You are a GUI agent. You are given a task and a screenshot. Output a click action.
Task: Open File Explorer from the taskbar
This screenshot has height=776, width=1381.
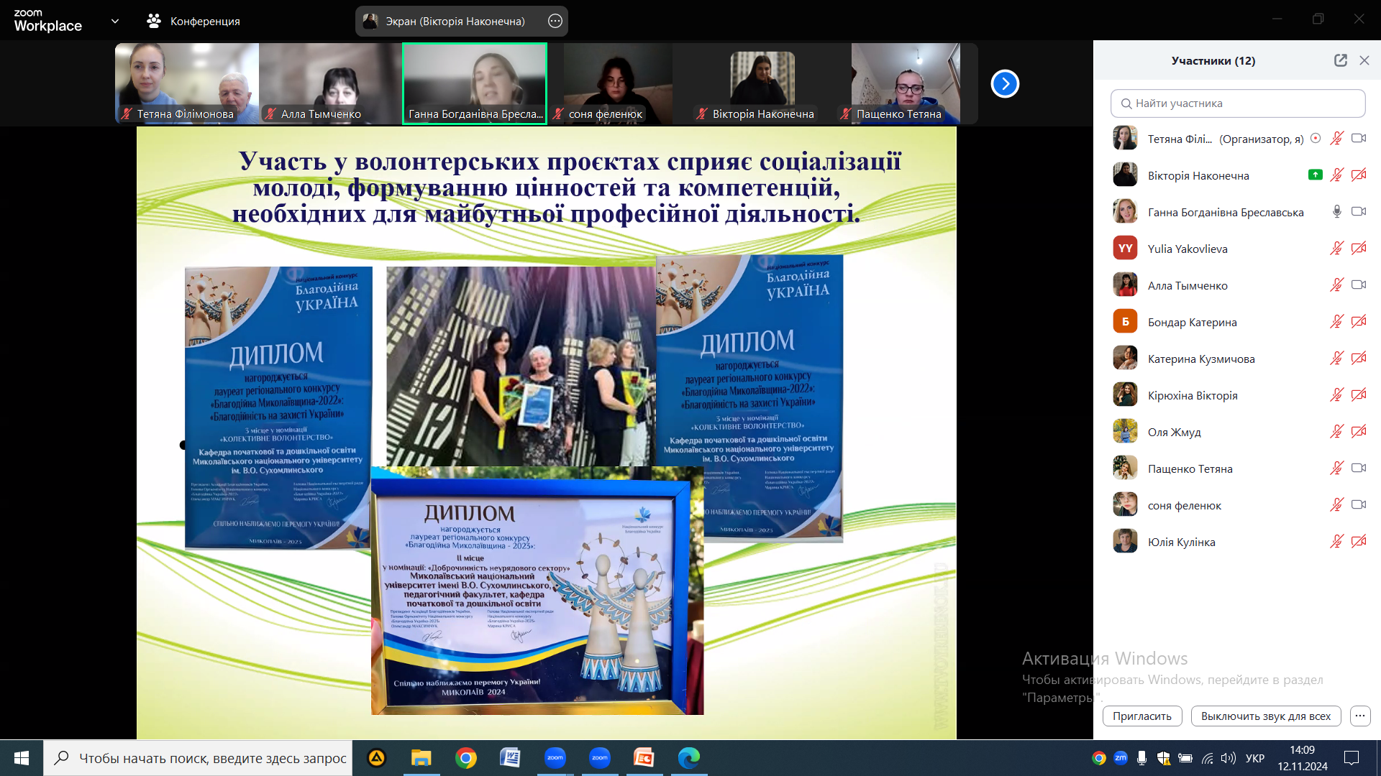[421, 758]
